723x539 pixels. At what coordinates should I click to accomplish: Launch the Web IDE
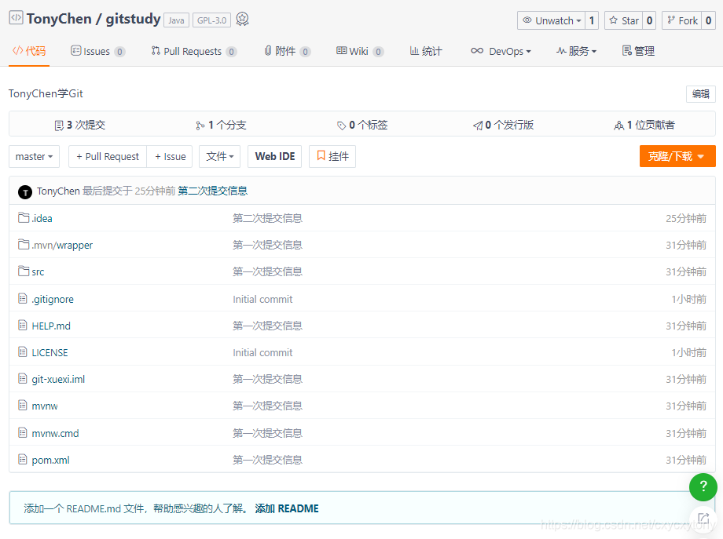275,156
